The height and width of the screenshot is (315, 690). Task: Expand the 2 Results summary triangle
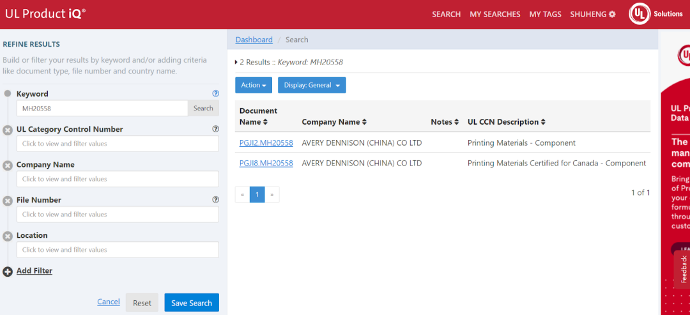(x=236, y=63)
